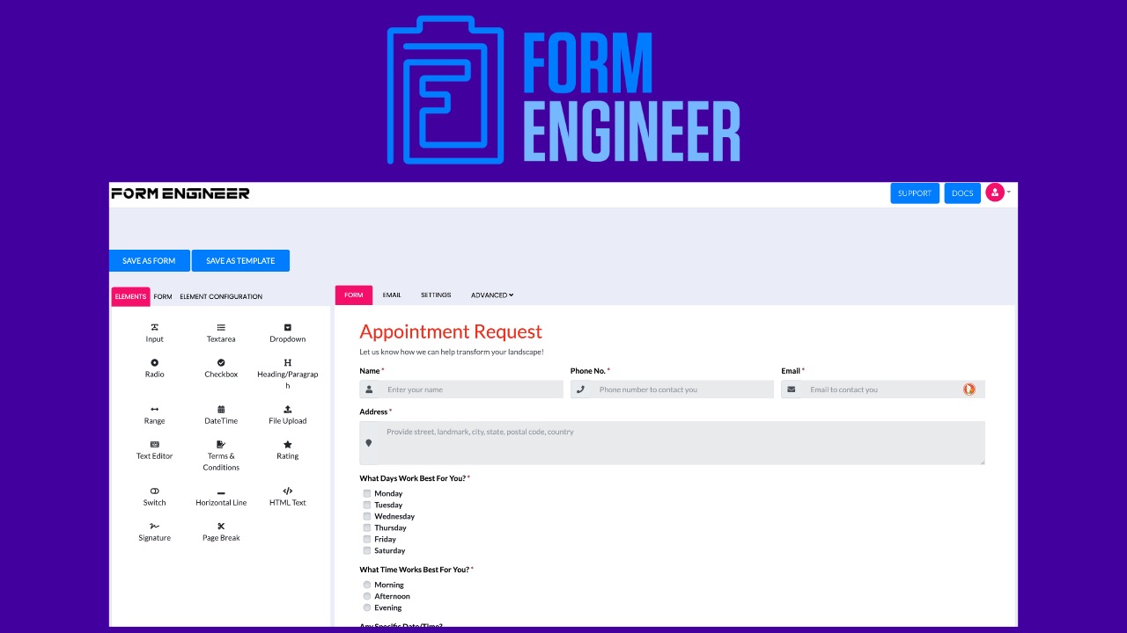The height and width of the screenshot is (633, 1127).
Task: Open the DOCS page
Action: tap(961, 193)
